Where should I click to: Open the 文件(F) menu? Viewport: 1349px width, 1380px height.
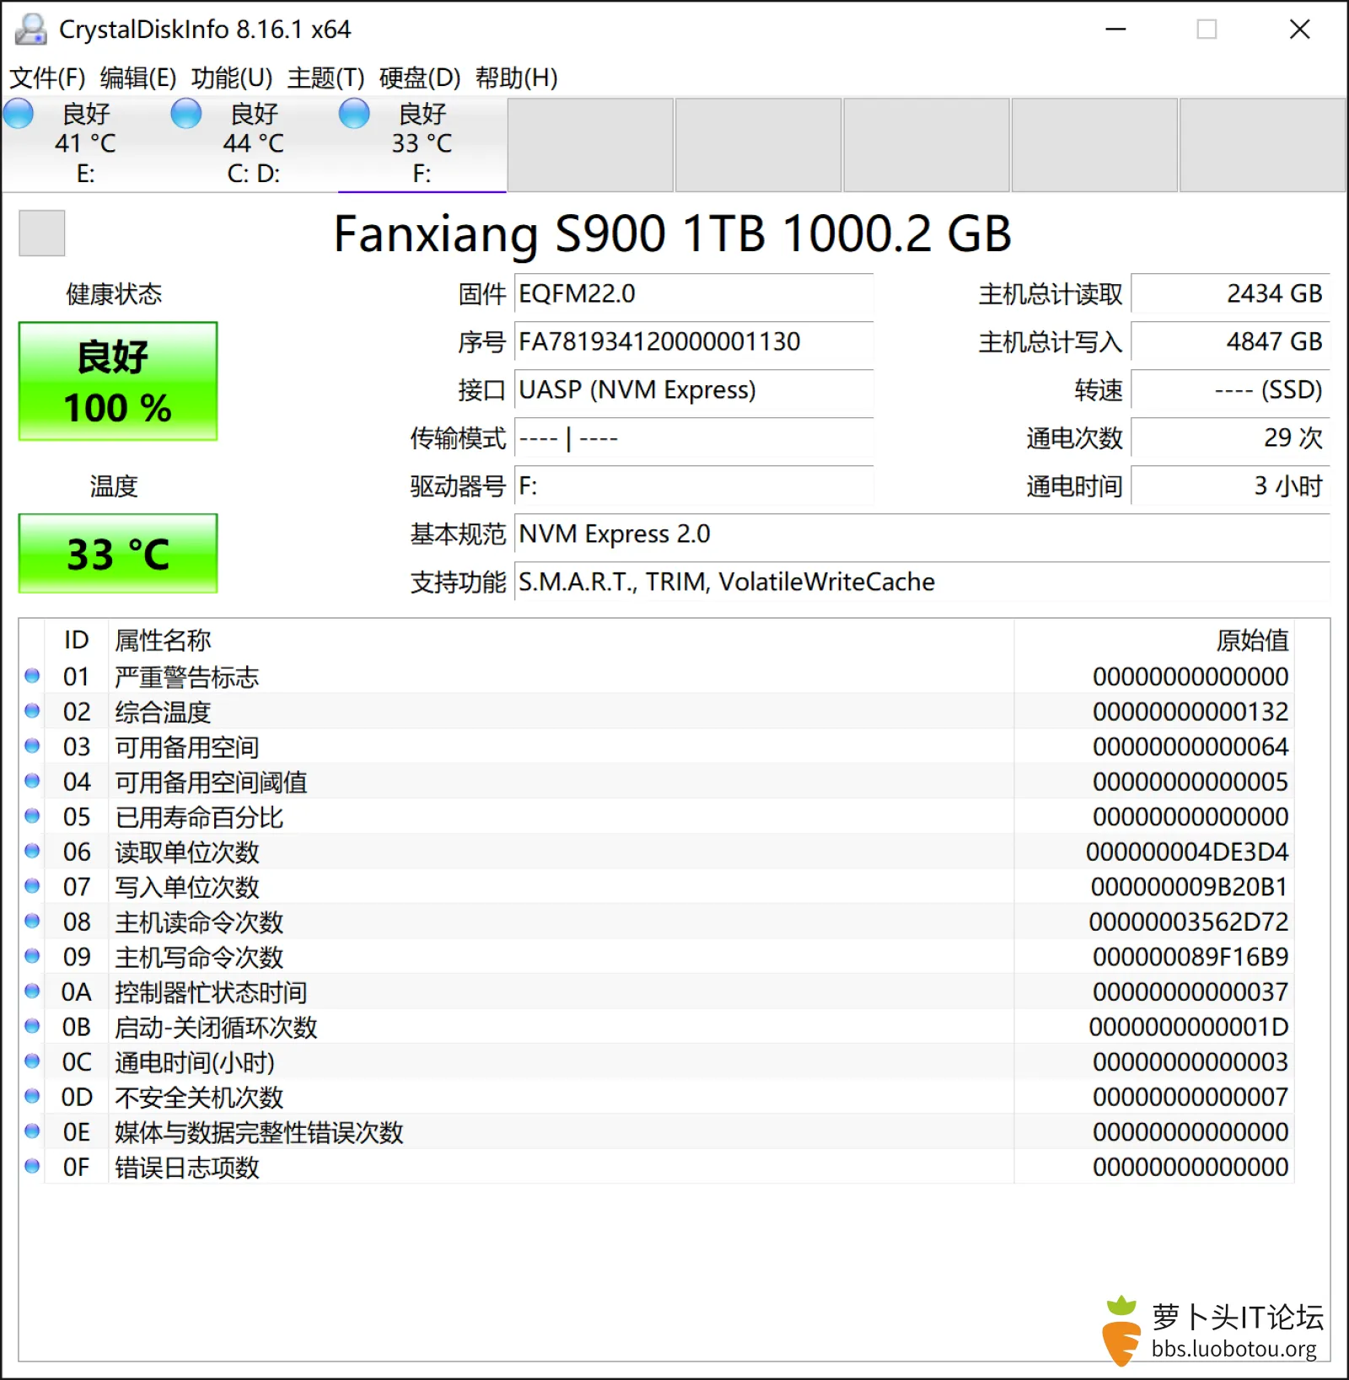pos(47,78)
